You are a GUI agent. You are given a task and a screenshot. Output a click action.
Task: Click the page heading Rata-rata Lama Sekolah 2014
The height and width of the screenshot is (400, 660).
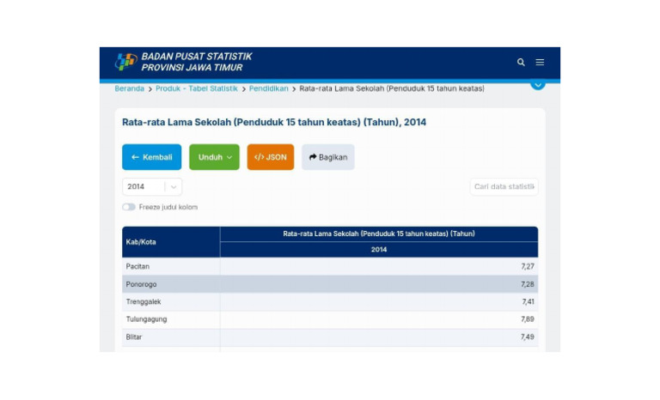coord(274,123)
